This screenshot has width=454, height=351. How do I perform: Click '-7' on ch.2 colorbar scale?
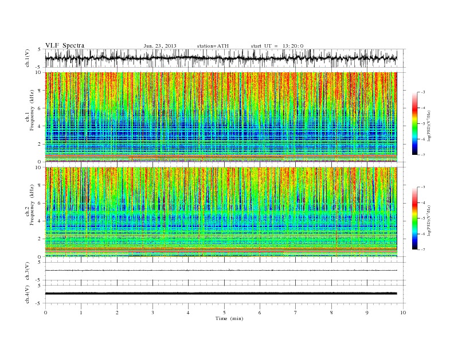(x=423, y=249)
